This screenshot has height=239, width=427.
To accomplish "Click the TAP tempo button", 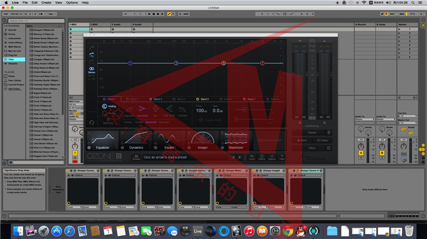I will [x=6, y=14].
